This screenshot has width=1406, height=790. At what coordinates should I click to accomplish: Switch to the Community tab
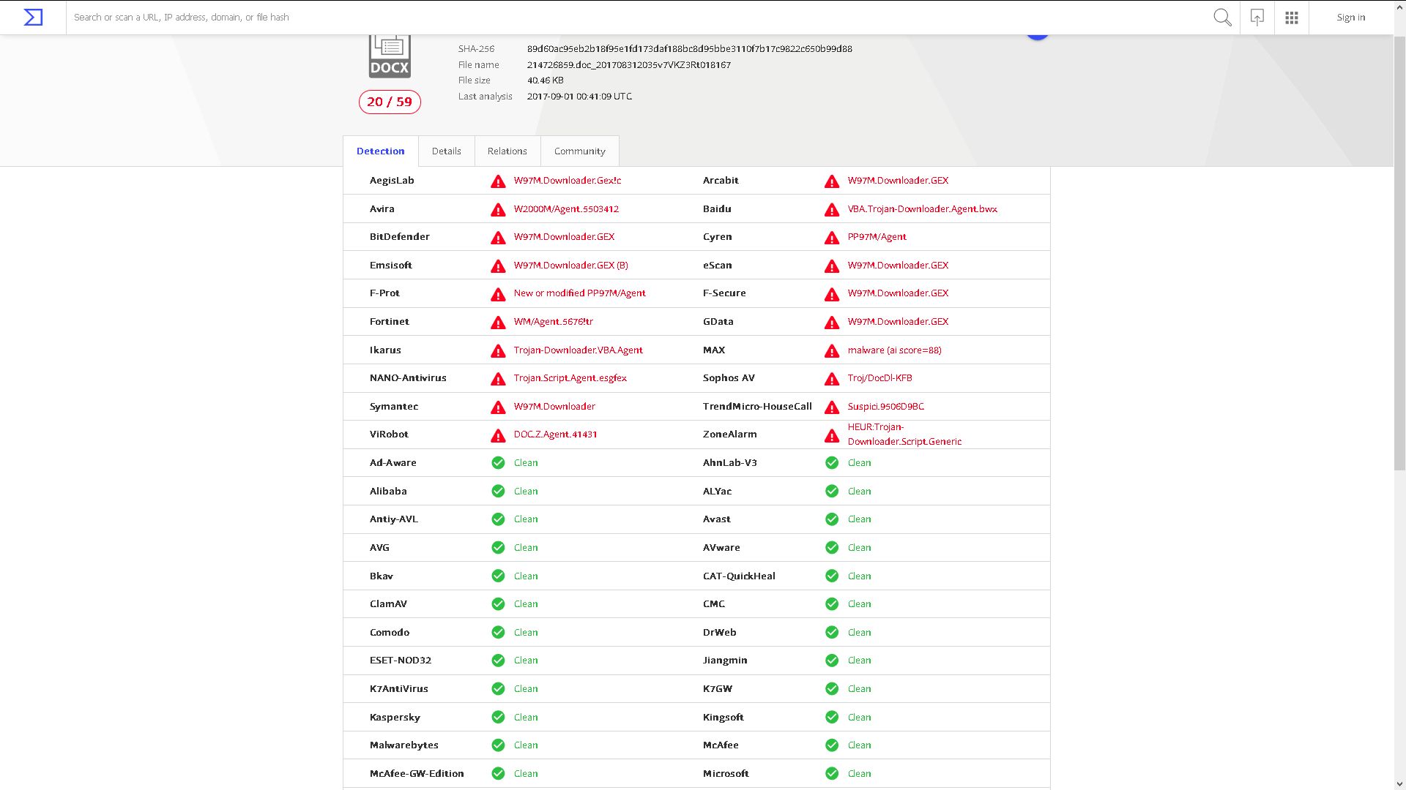(x=580, y=151)
